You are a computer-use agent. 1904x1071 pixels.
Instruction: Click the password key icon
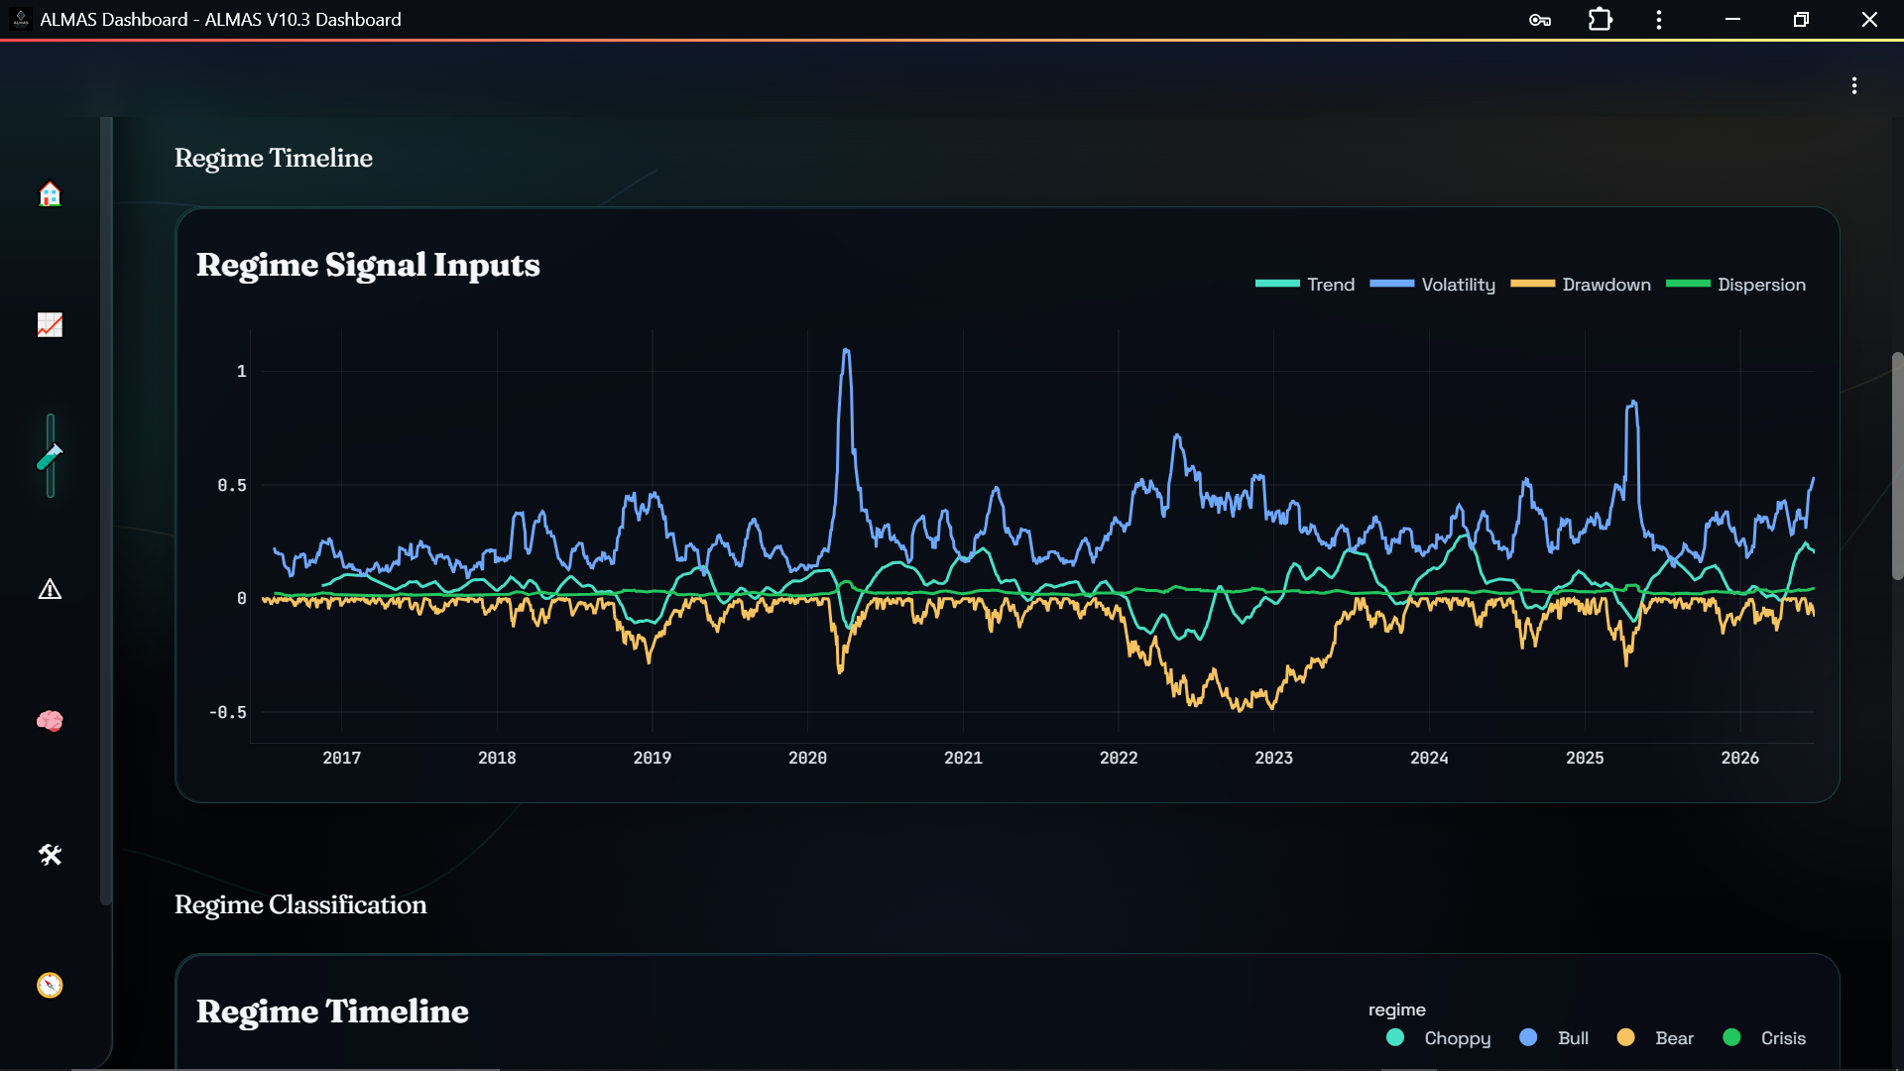click(1540, 20)
